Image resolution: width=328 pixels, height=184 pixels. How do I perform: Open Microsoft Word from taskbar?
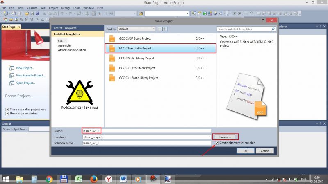coord(123,179)
